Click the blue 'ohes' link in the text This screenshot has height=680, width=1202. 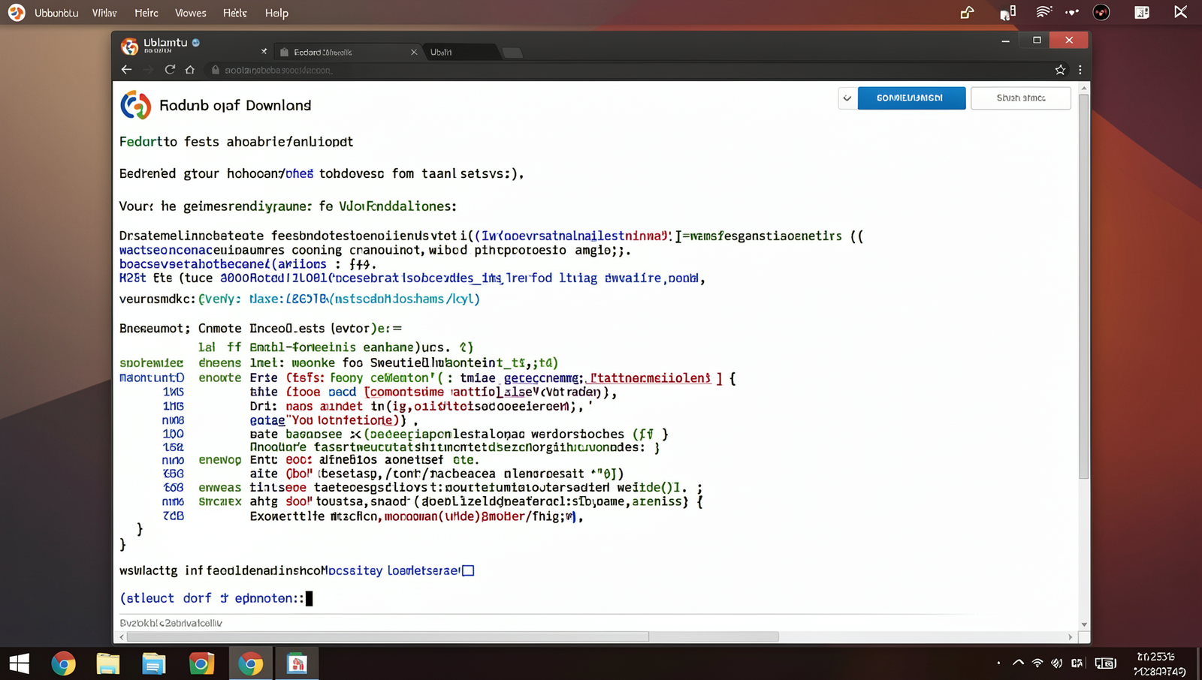pyautogui.click(x=299, y=173)
